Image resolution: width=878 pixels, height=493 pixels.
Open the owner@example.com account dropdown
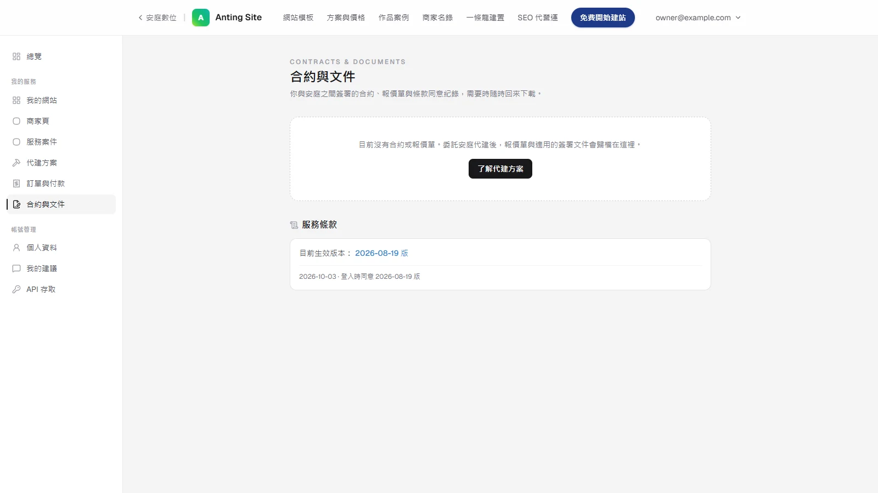698,18
